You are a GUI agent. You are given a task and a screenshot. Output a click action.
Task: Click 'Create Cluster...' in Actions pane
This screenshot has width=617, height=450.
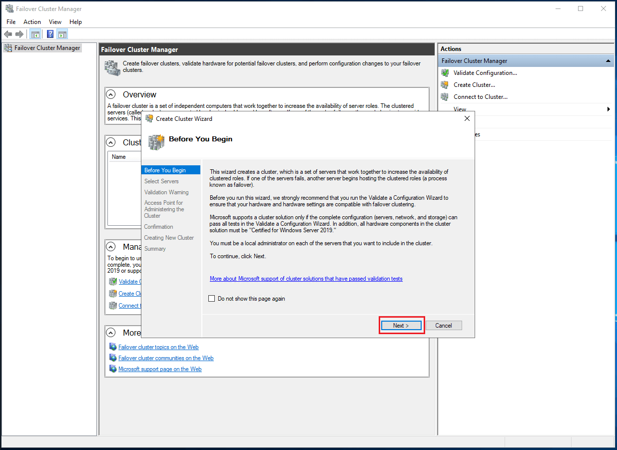[474, 85]
